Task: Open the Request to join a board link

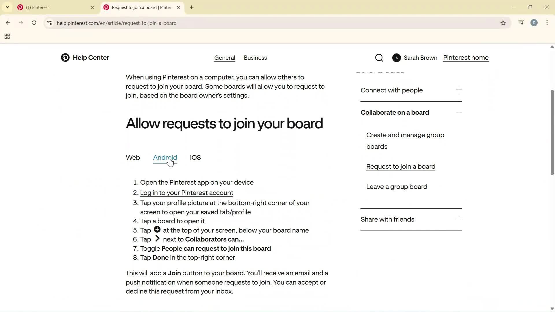Action: (401, 166)
